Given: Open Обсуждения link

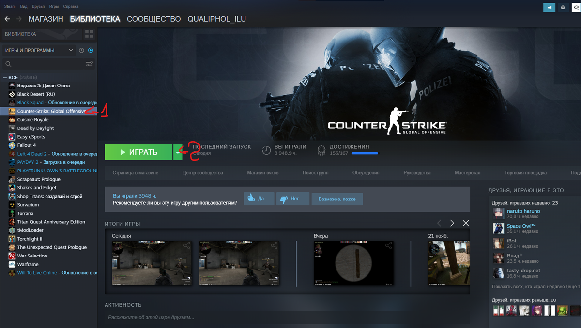Looking at the screenshot, I should (x=366, y=173).
